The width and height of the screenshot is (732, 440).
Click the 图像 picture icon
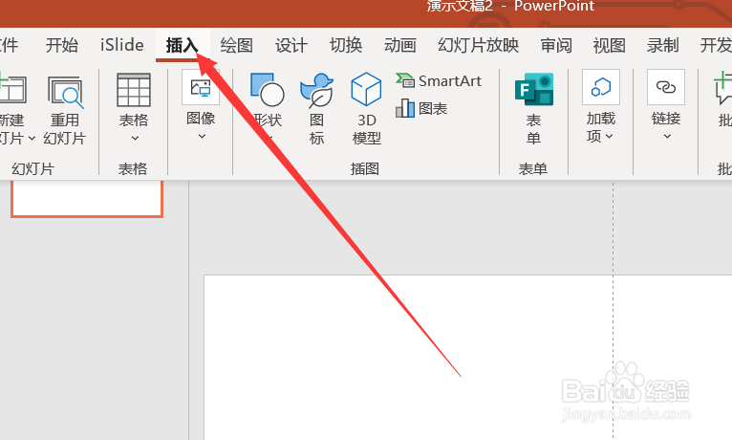[x=201, y=87]
